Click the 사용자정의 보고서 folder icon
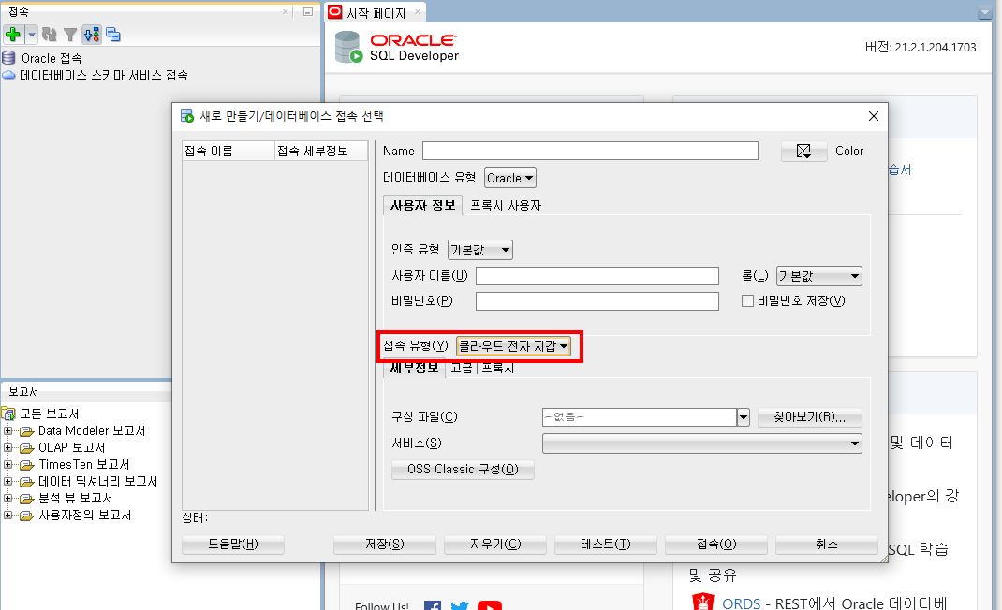 coord(27,515)
